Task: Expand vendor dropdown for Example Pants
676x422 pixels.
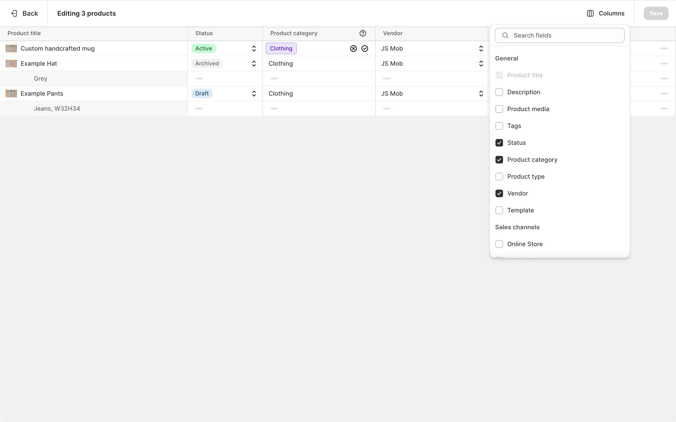Action: [x=481, y=94]
